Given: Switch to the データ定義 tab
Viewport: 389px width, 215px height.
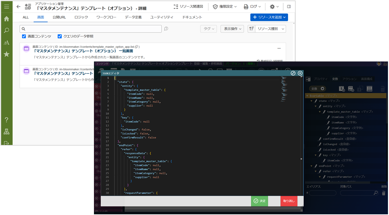Looking at the screenshot, I should (x=133, y=17).
